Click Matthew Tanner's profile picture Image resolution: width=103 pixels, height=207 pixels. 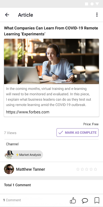[9, 169]
